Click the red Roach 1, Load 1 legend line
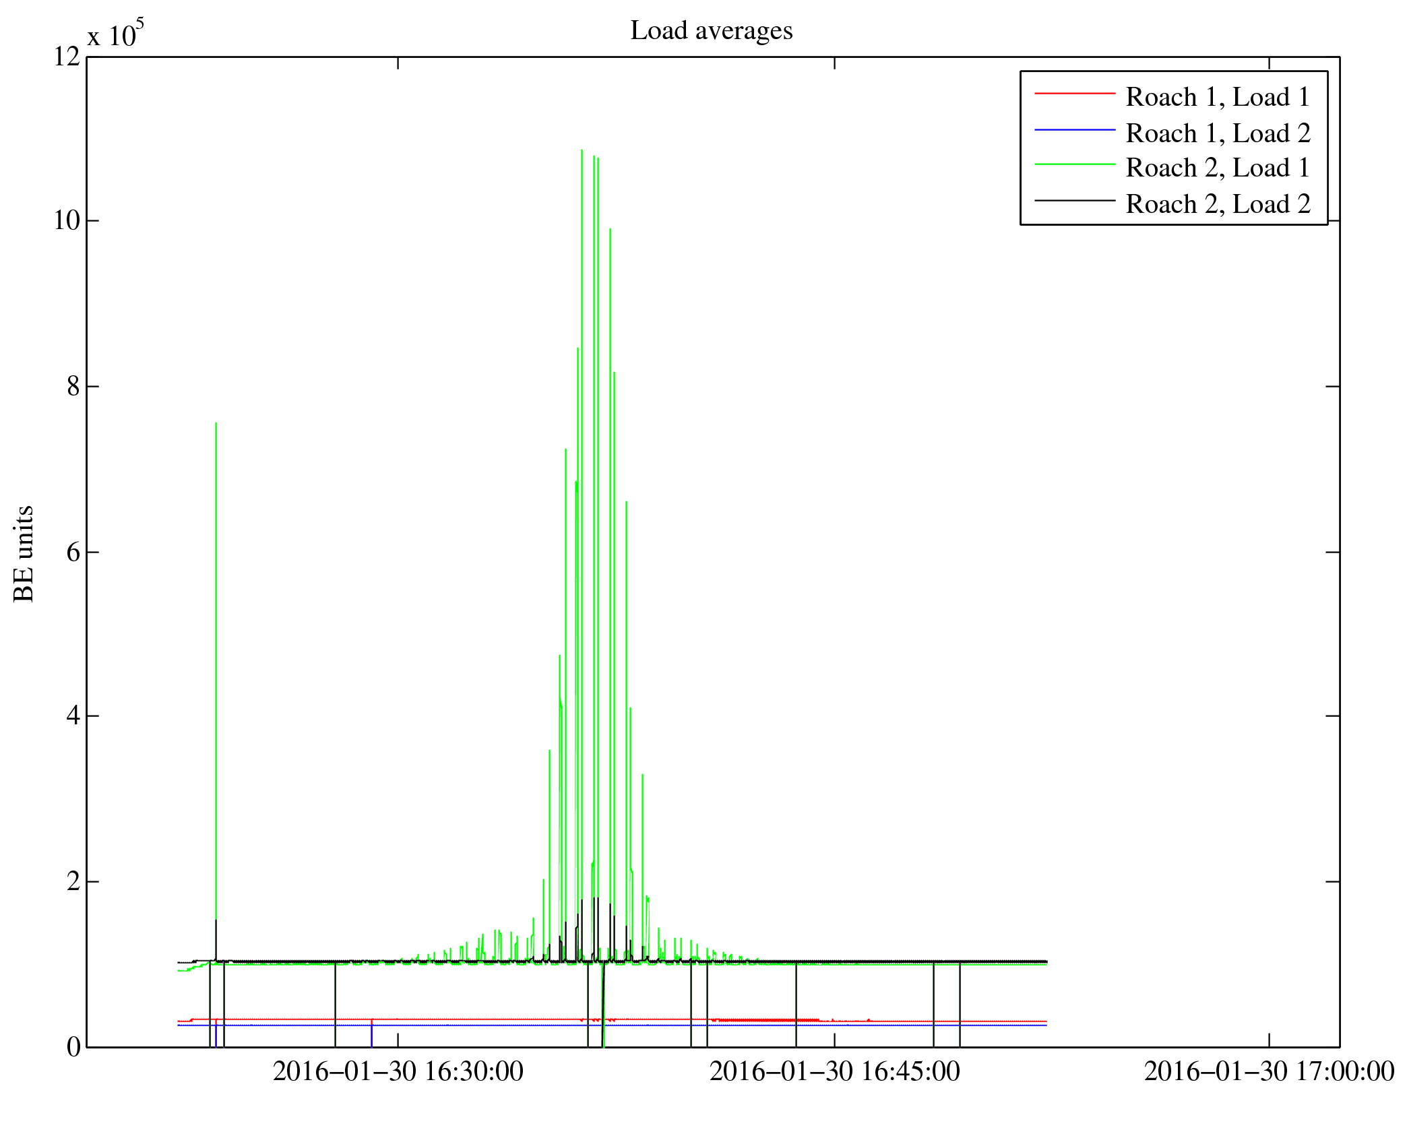Image resolution: width=1407 pixels, height=1134 pixels. [x=1074, y=94]
